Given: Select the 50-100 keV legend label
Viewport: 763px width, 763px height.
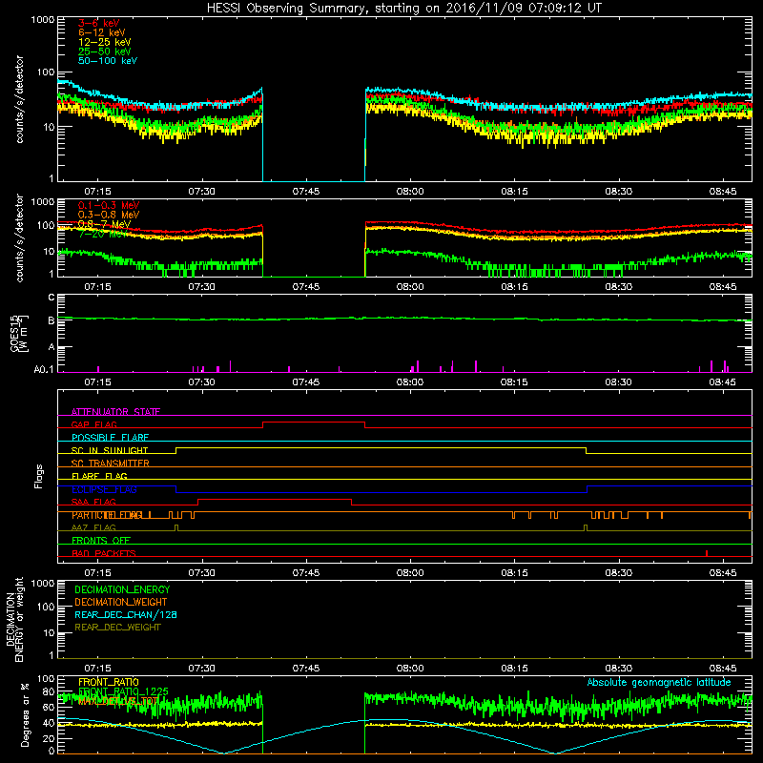Looking at the screenshot, I should pos(108,61).
